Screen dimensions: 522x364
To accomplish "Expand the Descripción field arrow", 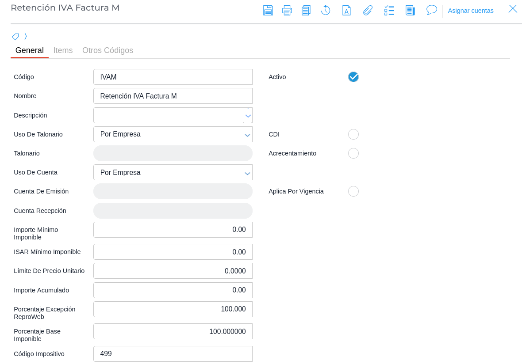I will (248, 116).
